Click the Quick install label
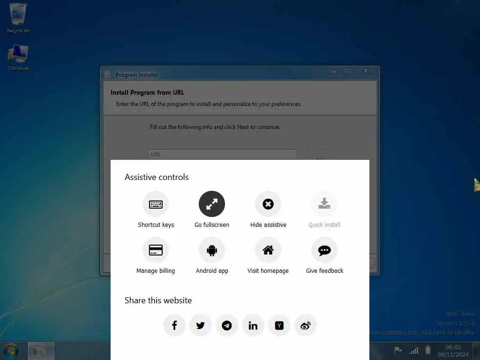 point(324,225)
